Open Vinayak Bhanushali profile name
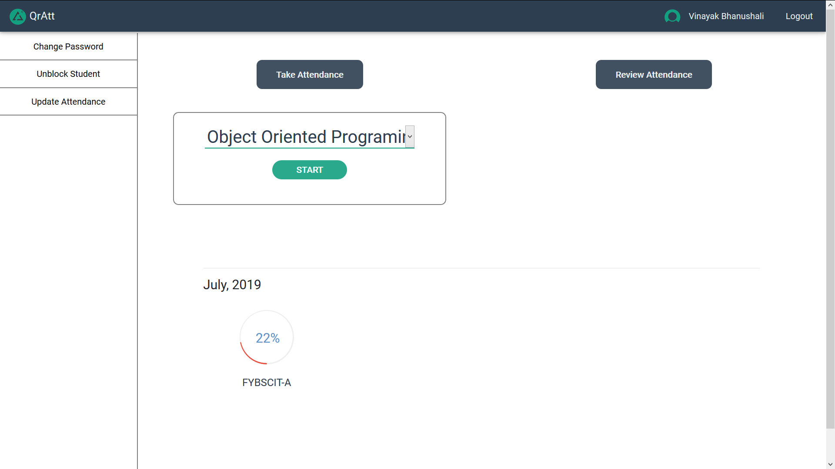The image size is (835, 469). point(726,16)
